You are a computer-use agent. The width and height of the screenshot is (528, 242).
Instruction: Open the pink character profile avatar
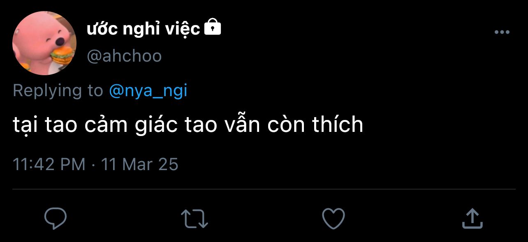(44, 43)
